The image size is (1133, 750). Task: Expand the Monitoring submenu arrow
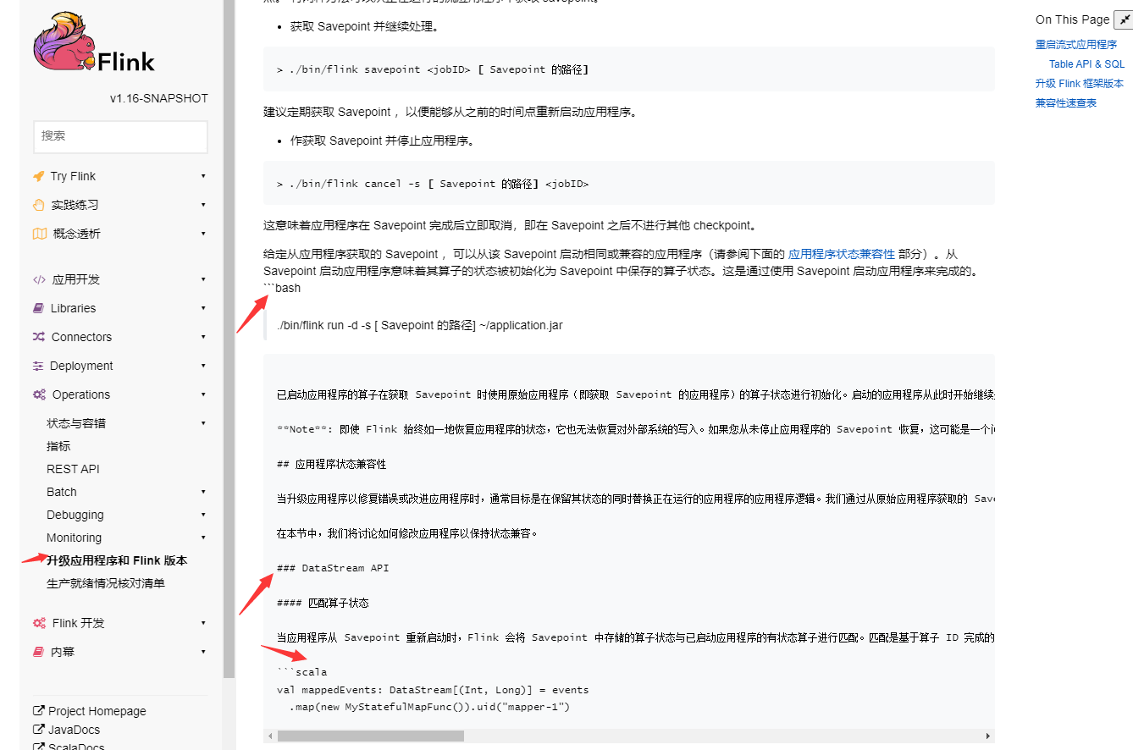pos(203,538)
